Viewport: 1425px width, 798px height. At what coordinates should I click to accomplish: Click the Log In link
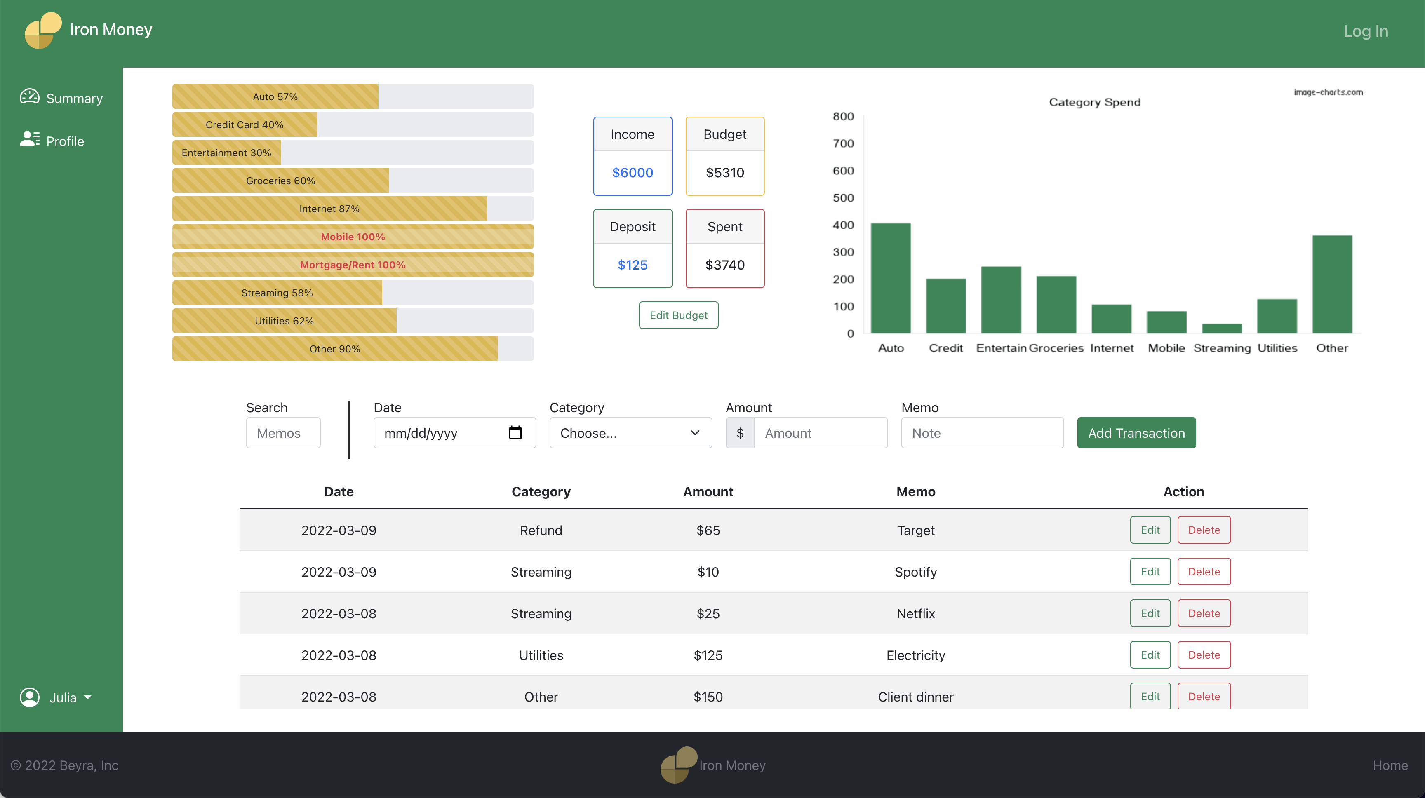click(x=1365, y=31)
